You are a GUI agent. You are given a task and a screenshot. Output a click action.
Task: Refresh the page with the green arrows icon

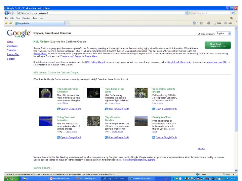[x=190, y=13]
